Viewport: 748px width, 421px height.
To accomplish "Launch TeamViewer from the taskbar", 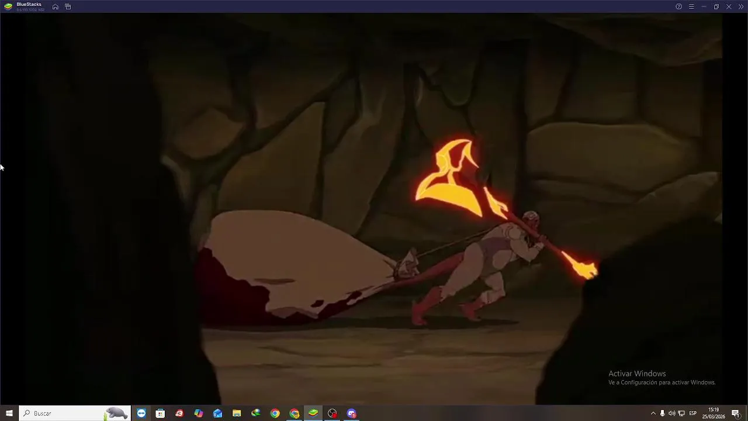I will click(x=141, y=413).
